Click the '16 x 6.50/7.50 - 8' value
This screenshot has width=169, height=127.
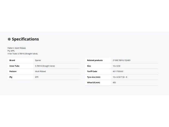point(120,77)
